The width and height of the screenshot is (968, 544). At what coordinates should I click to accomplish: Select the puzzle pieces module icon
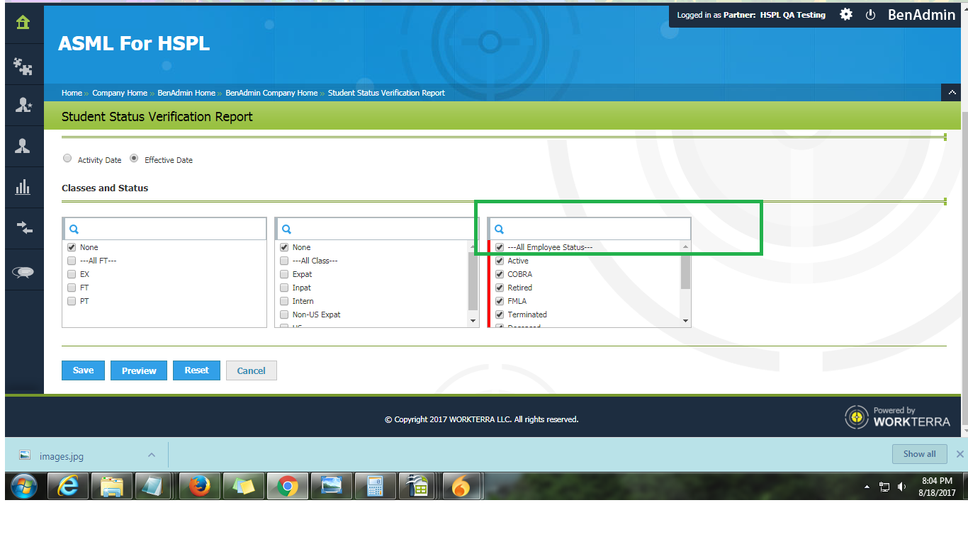pos(21,66)
